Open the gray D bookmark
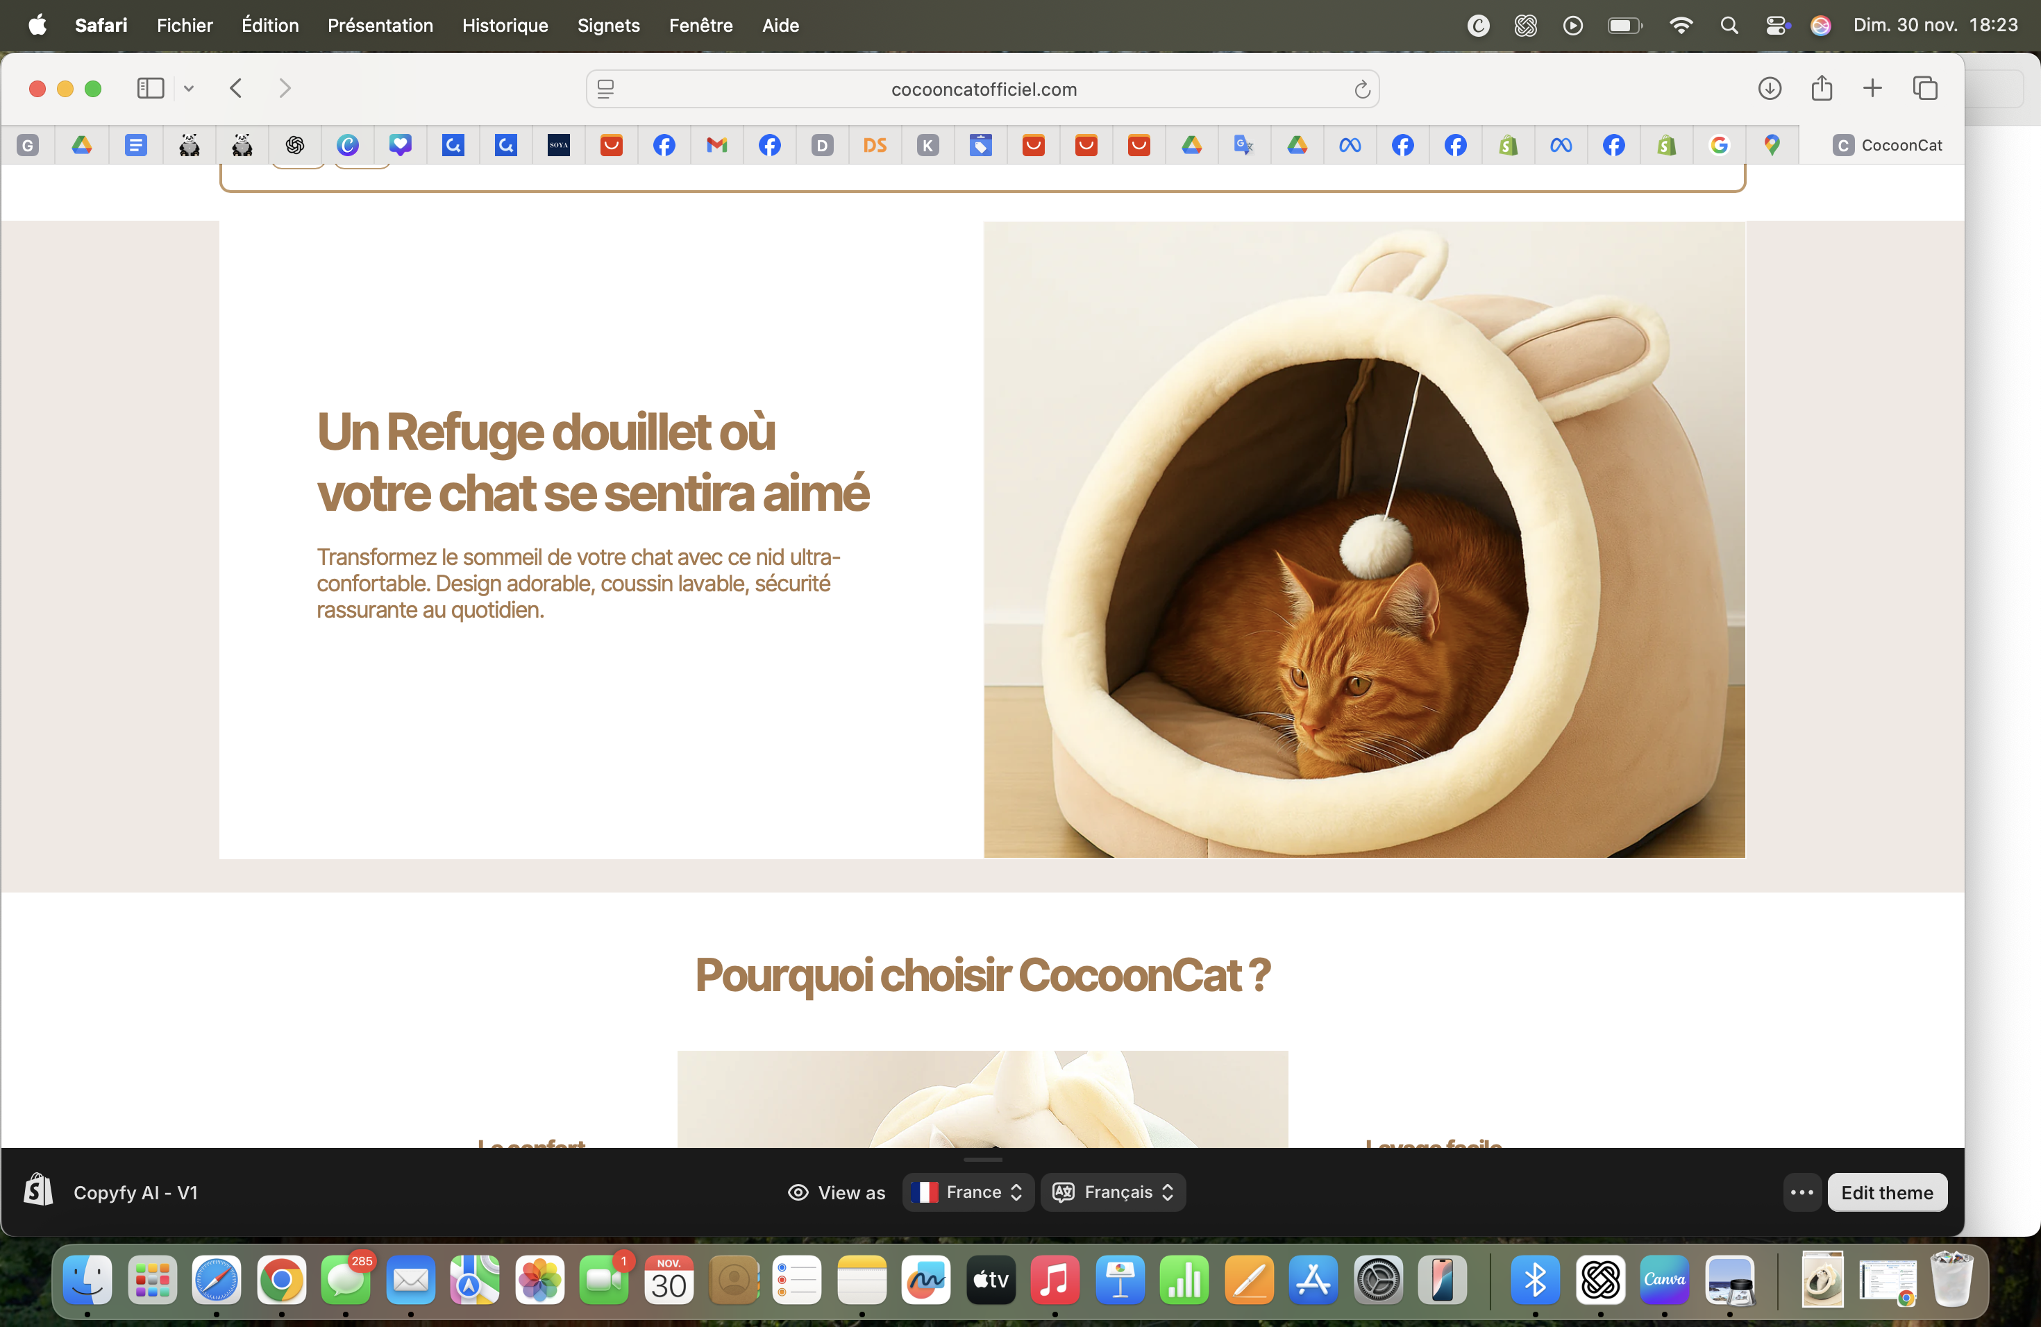 point(823,146)
